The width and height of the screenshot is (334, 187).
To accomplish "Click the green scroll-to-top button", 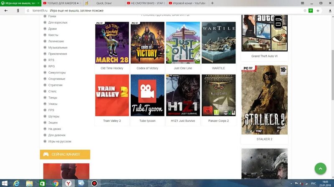I will click(x=320, y=169).
